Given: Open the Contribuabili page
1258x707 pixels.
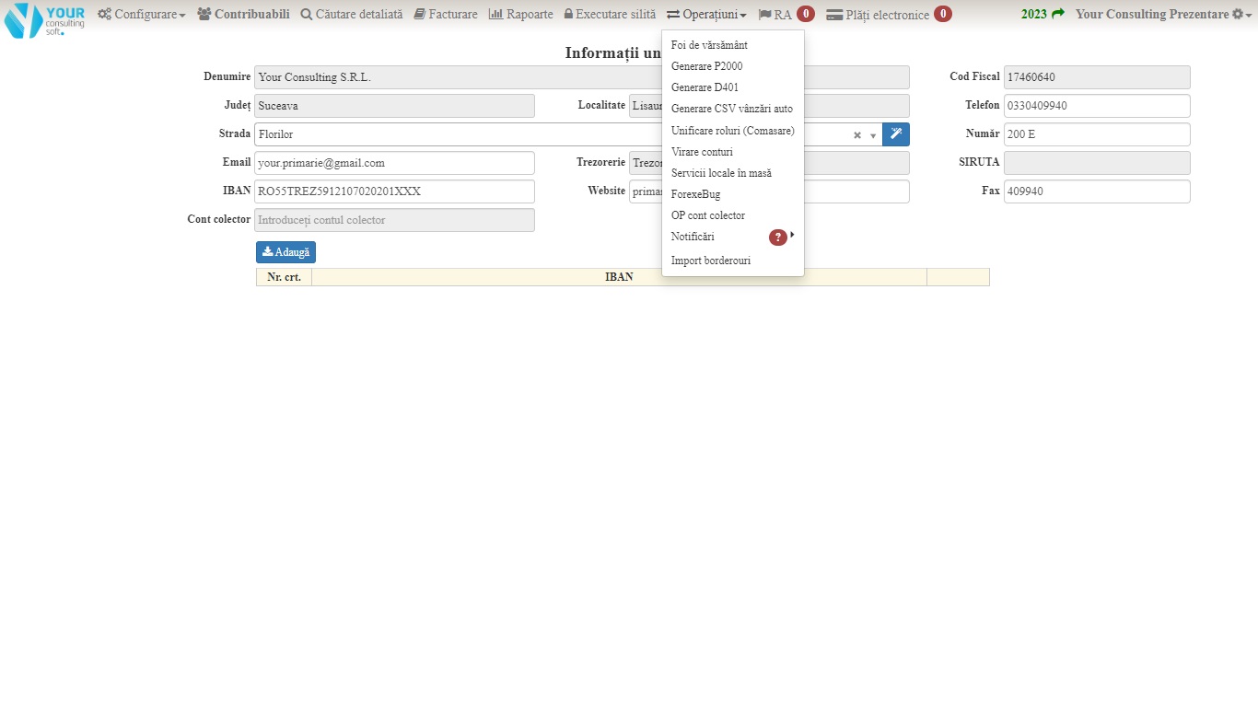Looking at the screenshot, I should pos(243,15).
